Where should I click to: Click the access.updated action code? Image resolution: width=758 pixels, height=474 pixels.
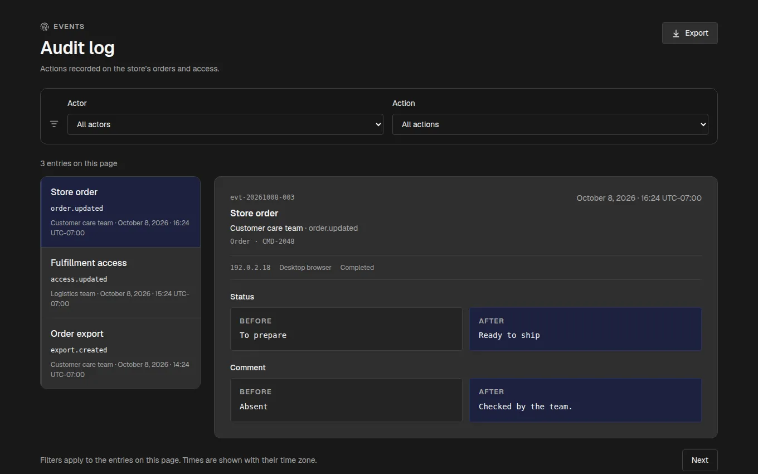point(79,279)
